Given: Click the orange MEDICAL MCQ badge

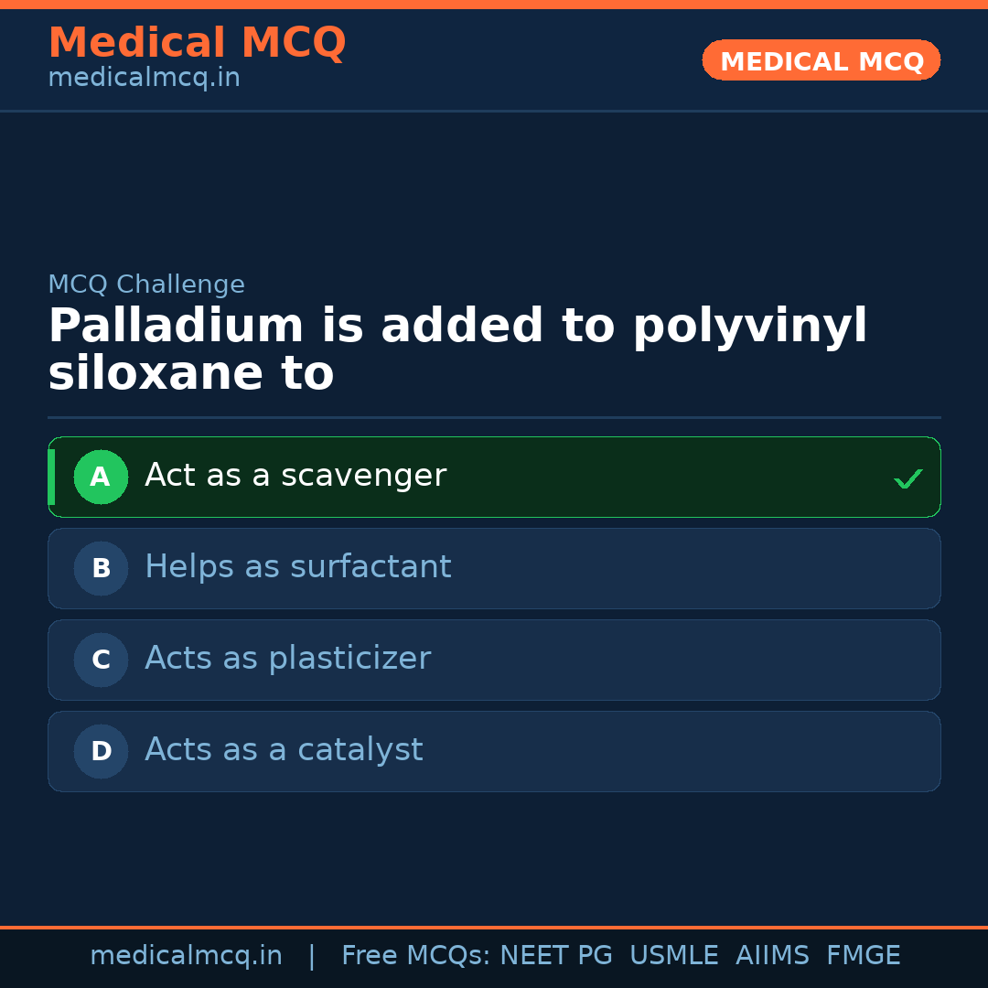Looking at the screenshot, I should pyautogui.click(x=821, y=60).
